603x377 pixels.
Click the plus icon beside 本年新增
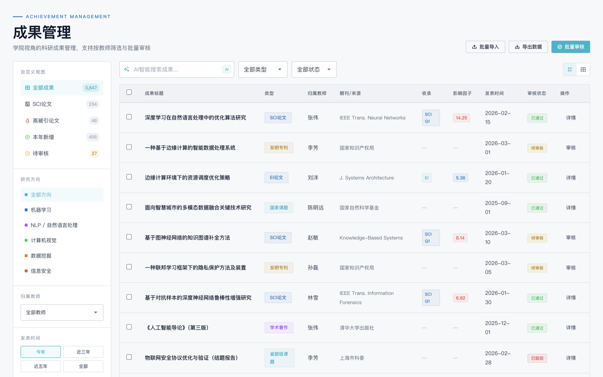coord(27,137)
